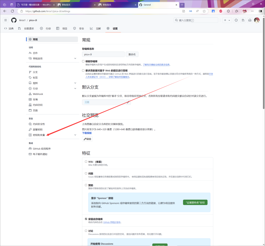Expand 规则 rules sidebar section

point(75,83)
